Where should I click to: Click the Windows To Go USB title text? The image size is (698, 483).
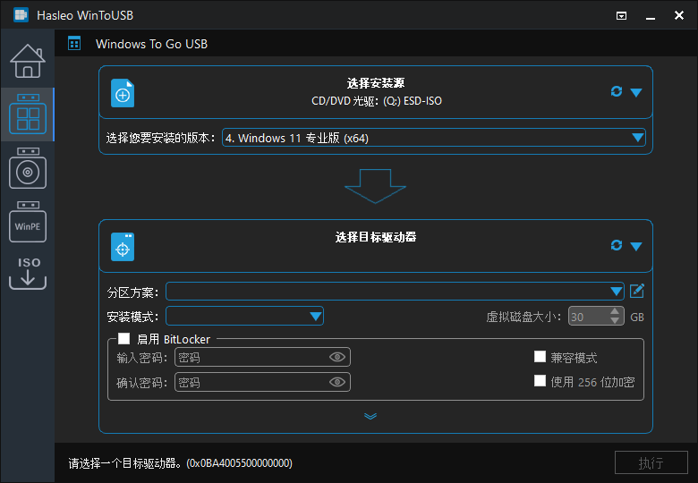click(x=151, y=44)
